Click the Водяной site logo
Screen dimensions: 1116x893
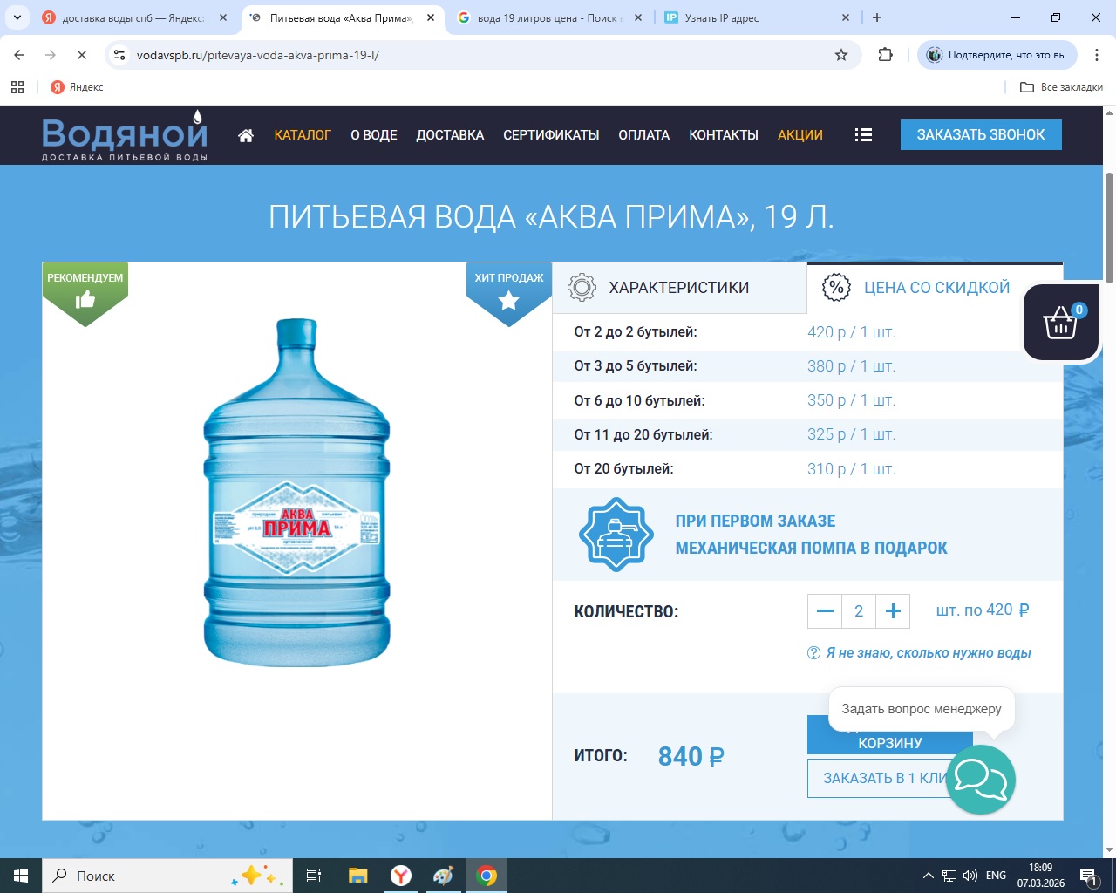(x=125, y=135)
